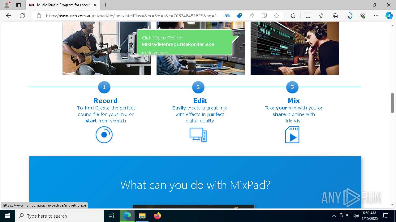Image resolution: width=396 pixels, height=222 pixels.
Task: Open Collections panel
Action: (335, 16)
